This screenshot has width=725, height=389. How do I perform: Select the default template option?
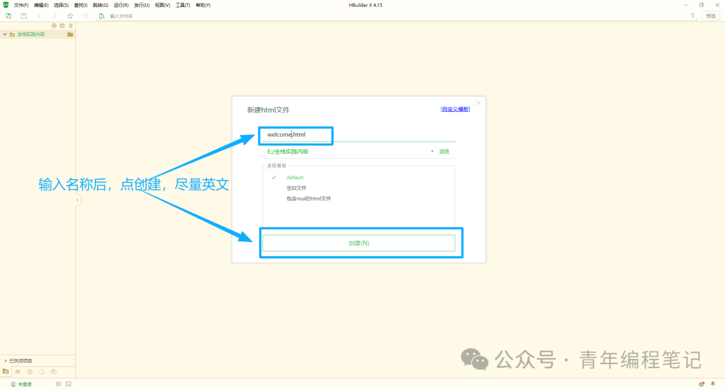click(x=295, y=178)
